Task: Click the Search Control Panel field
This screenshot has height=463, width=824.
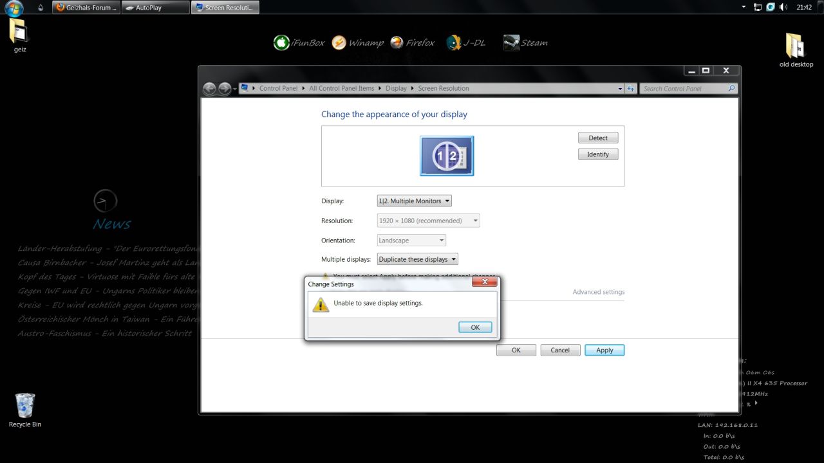Action: [684, 89]
